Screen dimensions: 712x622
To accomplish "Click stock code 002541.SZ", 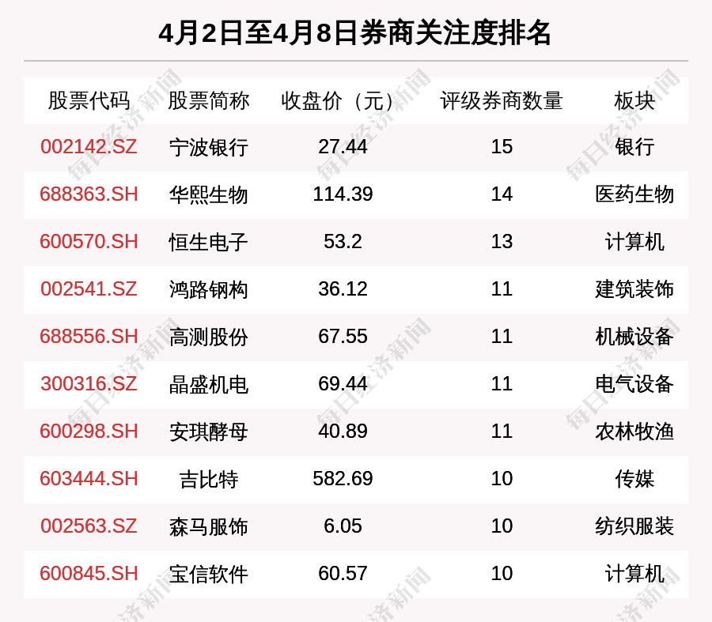I will click(89, 289).
